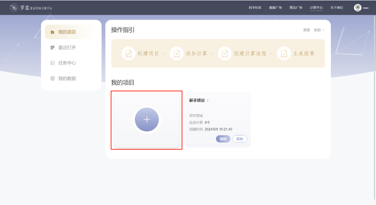
Task: Click the 操作指引 heading
Action: click(x=123, y=30)
